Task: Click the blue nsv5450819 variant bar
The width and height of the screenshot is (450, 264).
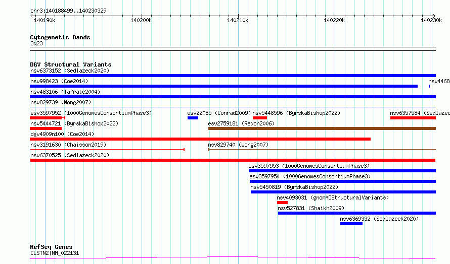Action: coord(343,192)
